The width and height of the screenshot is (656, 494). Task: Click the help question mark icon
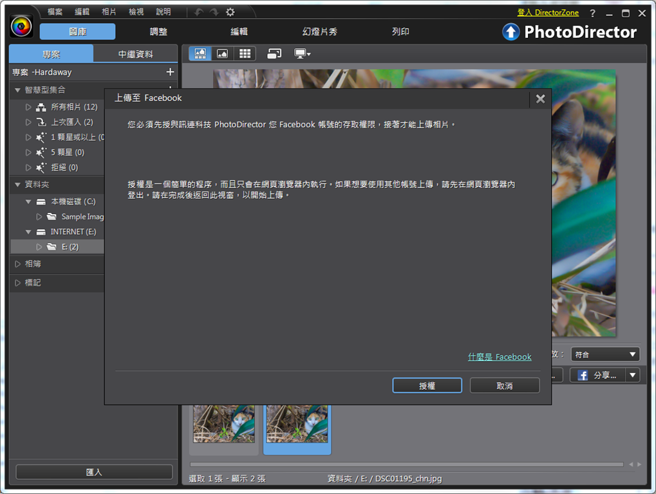(x=592, y=14)
